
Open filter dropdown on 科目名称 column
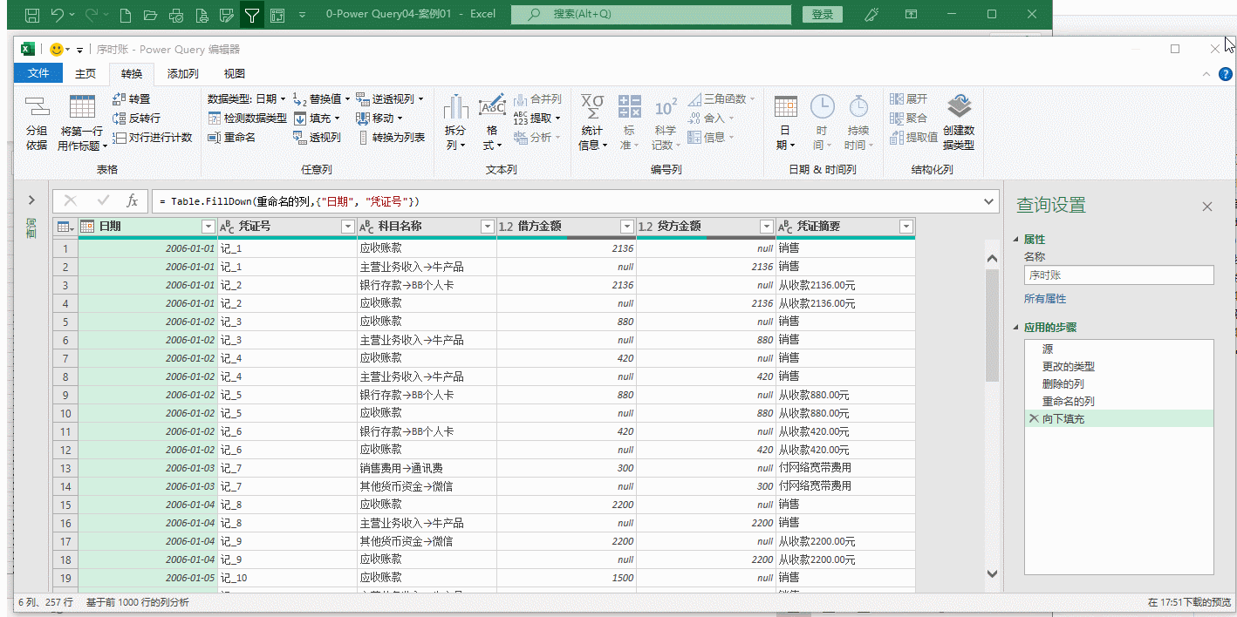(x=488, y=227)
